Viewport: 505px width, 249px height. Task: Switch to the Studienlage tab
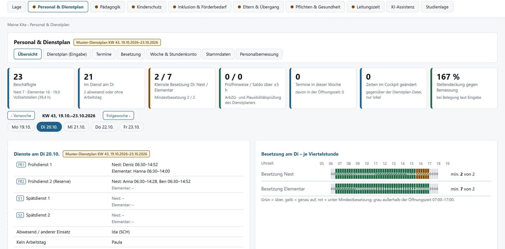coord(437,7)
